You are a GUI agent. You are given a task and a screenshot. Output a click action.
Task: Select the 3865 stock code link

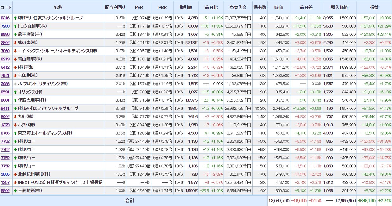click(5, 174)
